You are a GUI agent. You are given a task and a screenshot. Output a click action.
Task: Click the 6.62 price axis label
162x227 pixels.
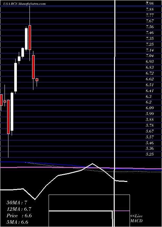pos(150,79)
